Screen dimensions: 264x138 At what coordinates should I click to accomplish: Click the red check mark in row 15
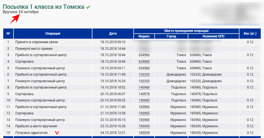(x=57, y=133)
